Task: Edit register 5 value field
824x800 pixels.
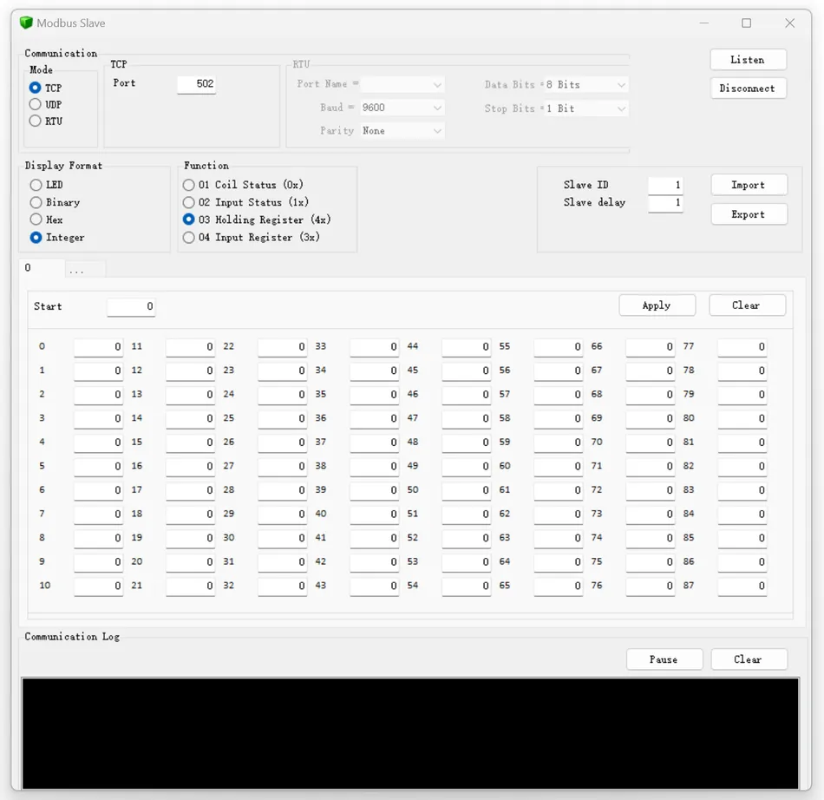Action: coord(98,467)
